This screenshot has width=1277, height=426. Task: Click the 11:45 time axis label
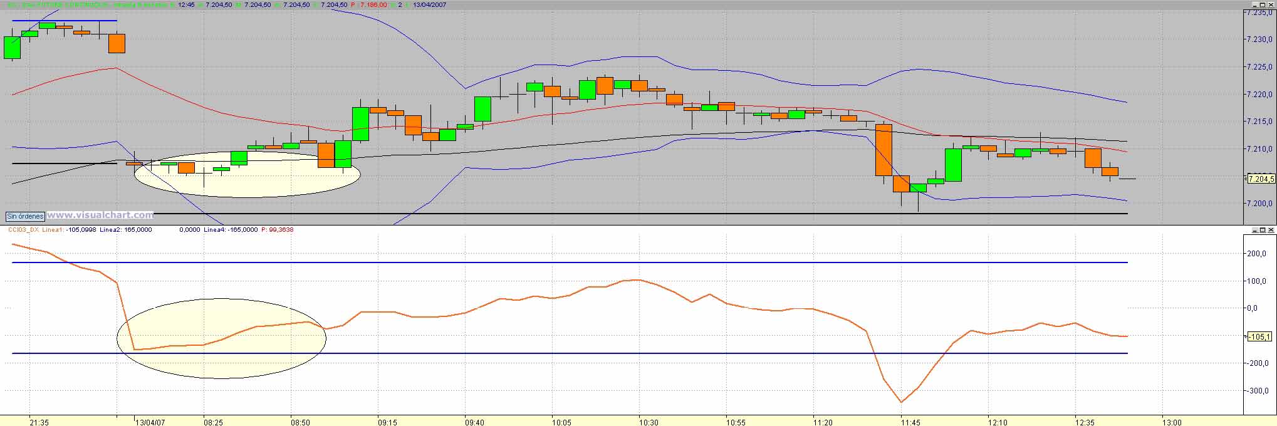pos(910,422)
